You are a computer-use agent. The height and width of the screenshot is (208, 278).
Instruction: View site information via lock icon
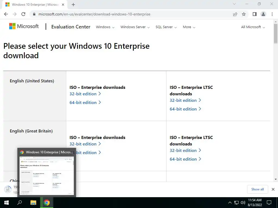pos(34,14)
